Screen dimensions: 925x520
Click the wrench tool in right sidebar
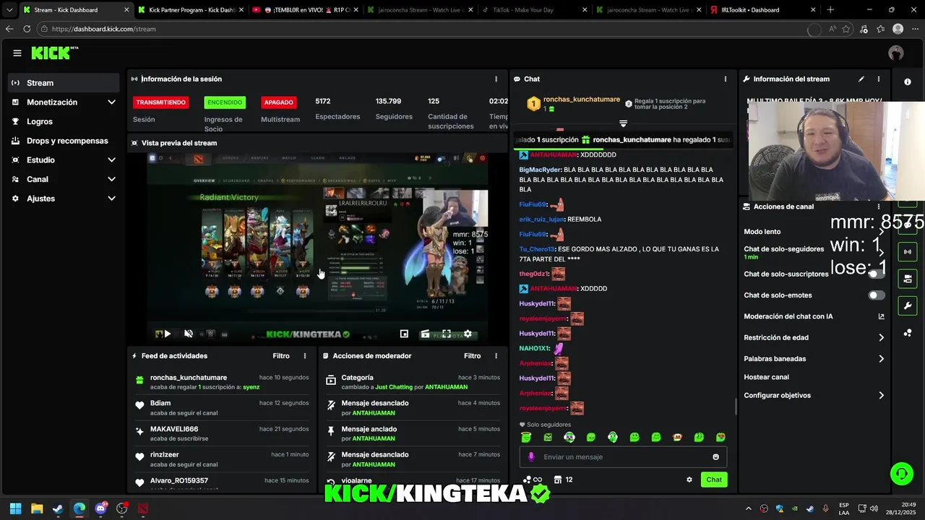[908, 305]
